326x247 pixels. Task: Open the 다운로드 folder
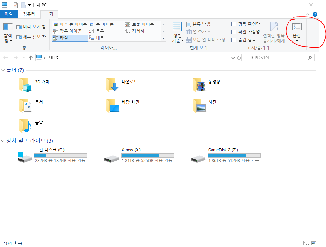[x=122, y=85]
